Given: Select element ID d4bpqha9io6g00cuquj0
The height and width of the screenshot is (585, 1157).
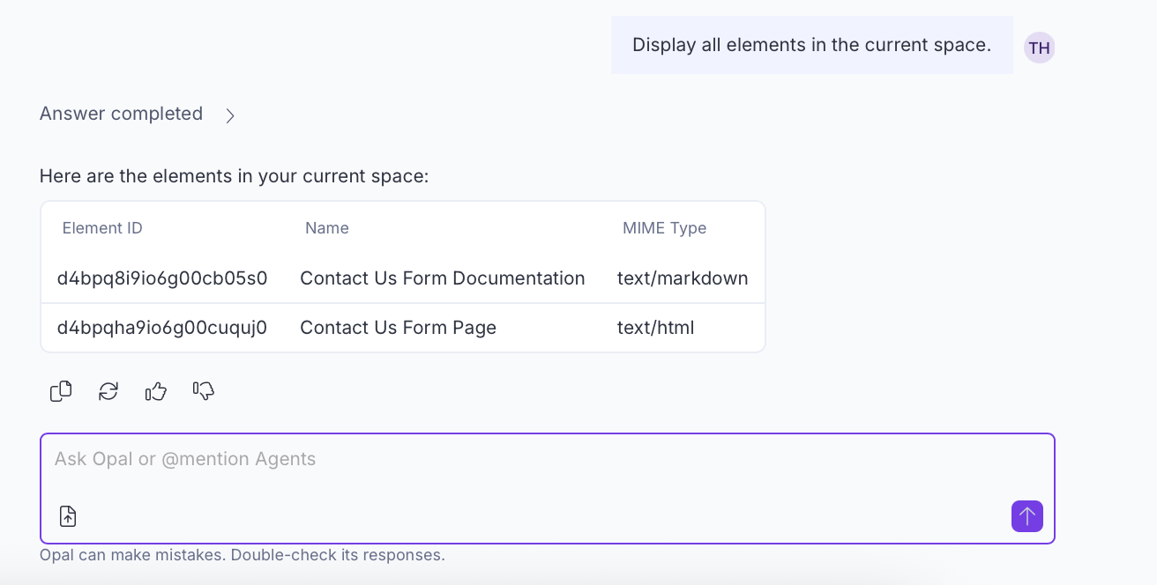Looking at the screenshot, I should (162, 328).
